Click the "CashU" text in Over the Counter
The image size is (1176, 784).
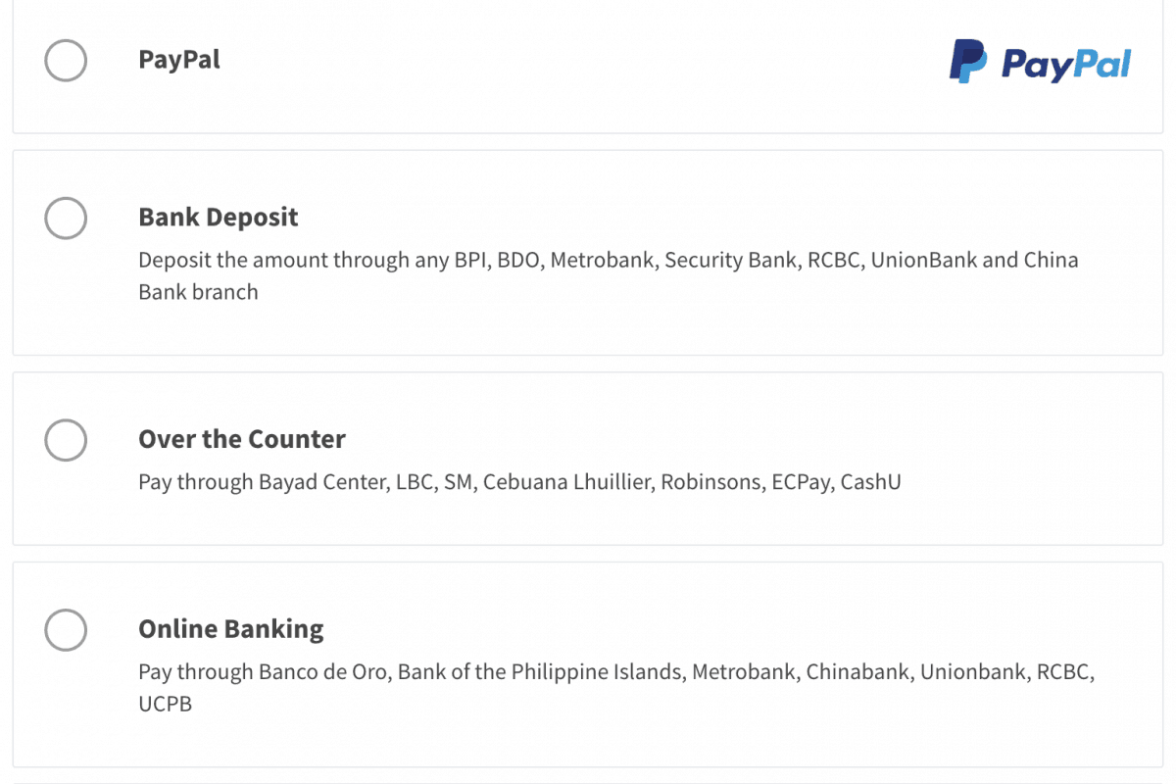pyautogui.click(x=870, y=483)
